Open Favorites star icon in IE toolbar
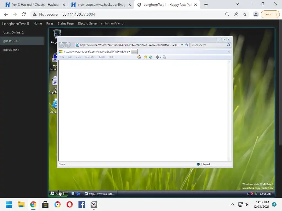The width and height of the screenshot is (282, 211). [145, 57]
